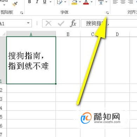
Task: Select cell B2
Action: tap(68, 88)
